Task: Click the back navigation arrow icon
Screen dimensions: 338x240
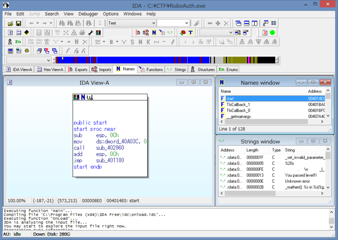Action: pyautogui.click(x=31, y=23)
